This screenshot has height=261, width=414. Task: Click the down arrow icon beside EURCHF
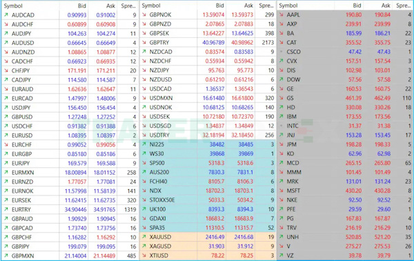6,144
